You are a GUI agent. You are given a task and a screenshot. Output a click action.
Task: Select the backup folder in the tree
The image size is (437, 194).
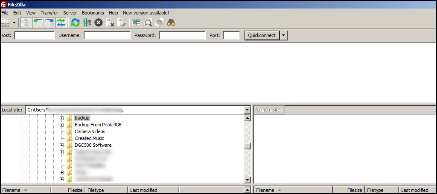82,118
